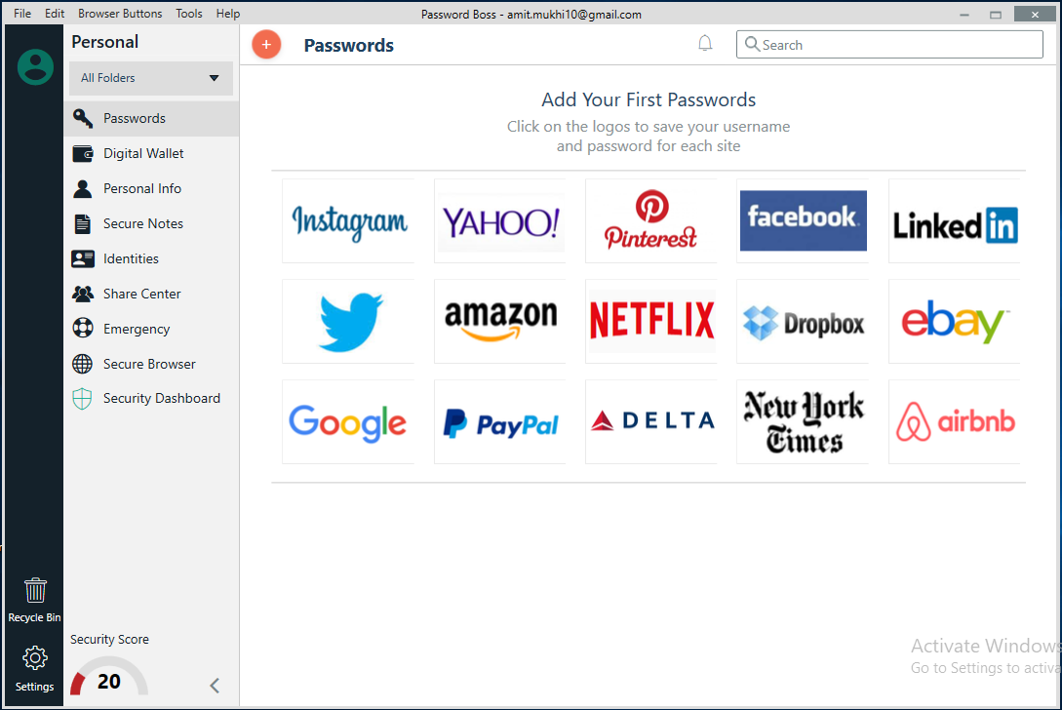
Task: Open the File menu
Action: [22, 14]
